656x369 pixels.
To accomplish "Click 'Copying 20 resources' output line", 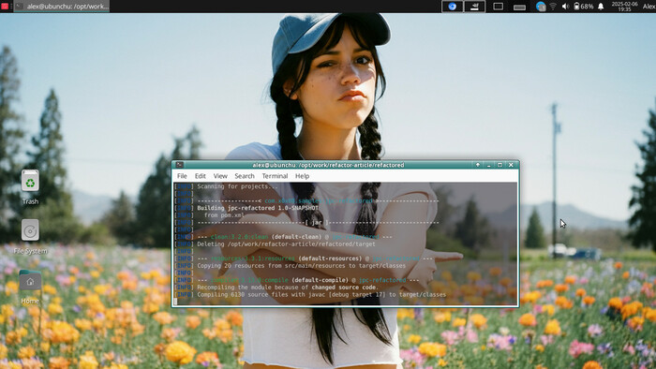I will 301,266.
